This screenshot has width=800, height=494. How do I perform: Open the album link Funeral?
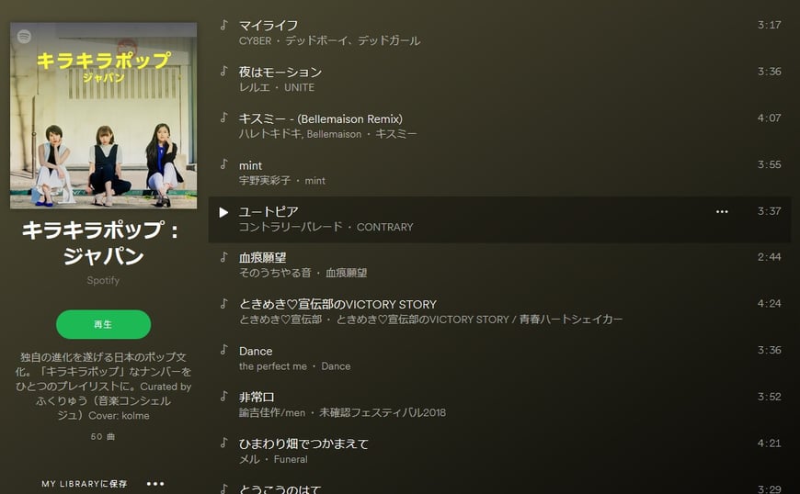291,459
